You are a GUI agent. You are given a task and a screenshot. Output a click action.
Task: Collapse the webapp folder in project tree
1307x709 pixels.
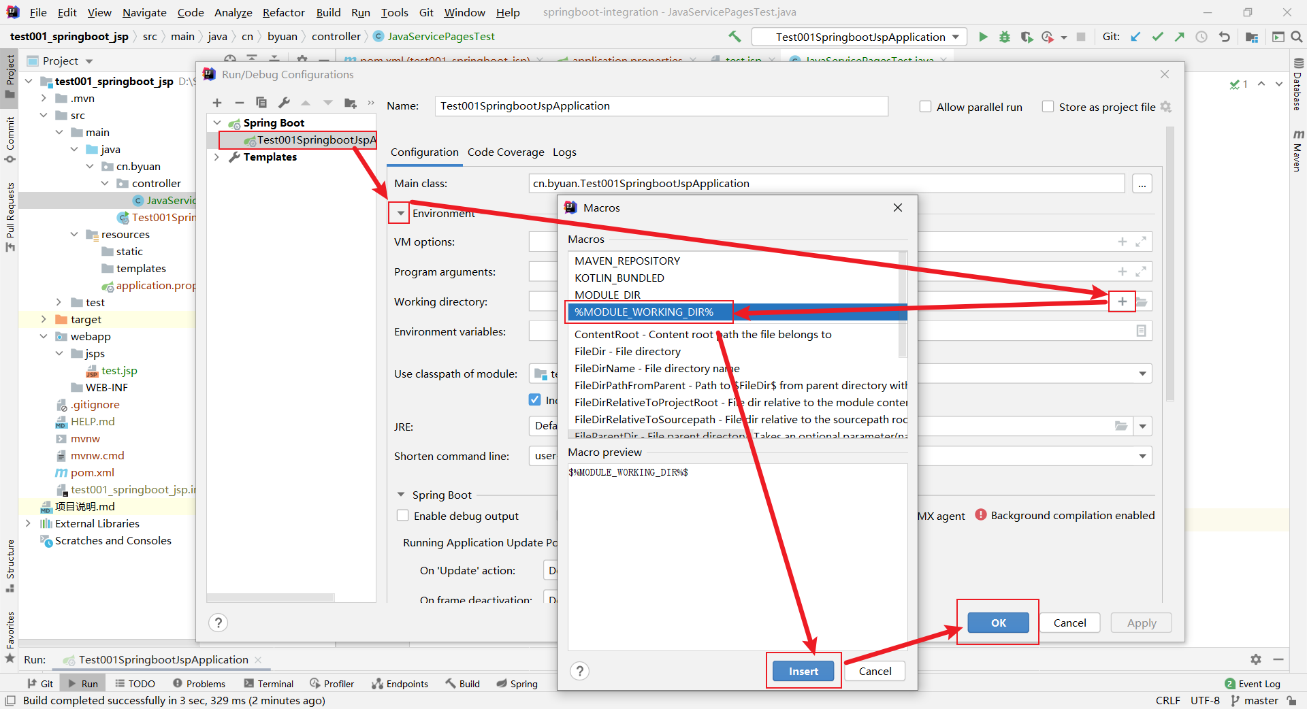click(x=44, y=336)
